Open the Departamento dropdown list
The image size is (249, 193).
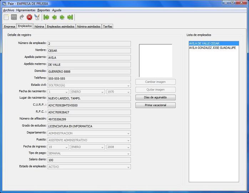point(128,133)
